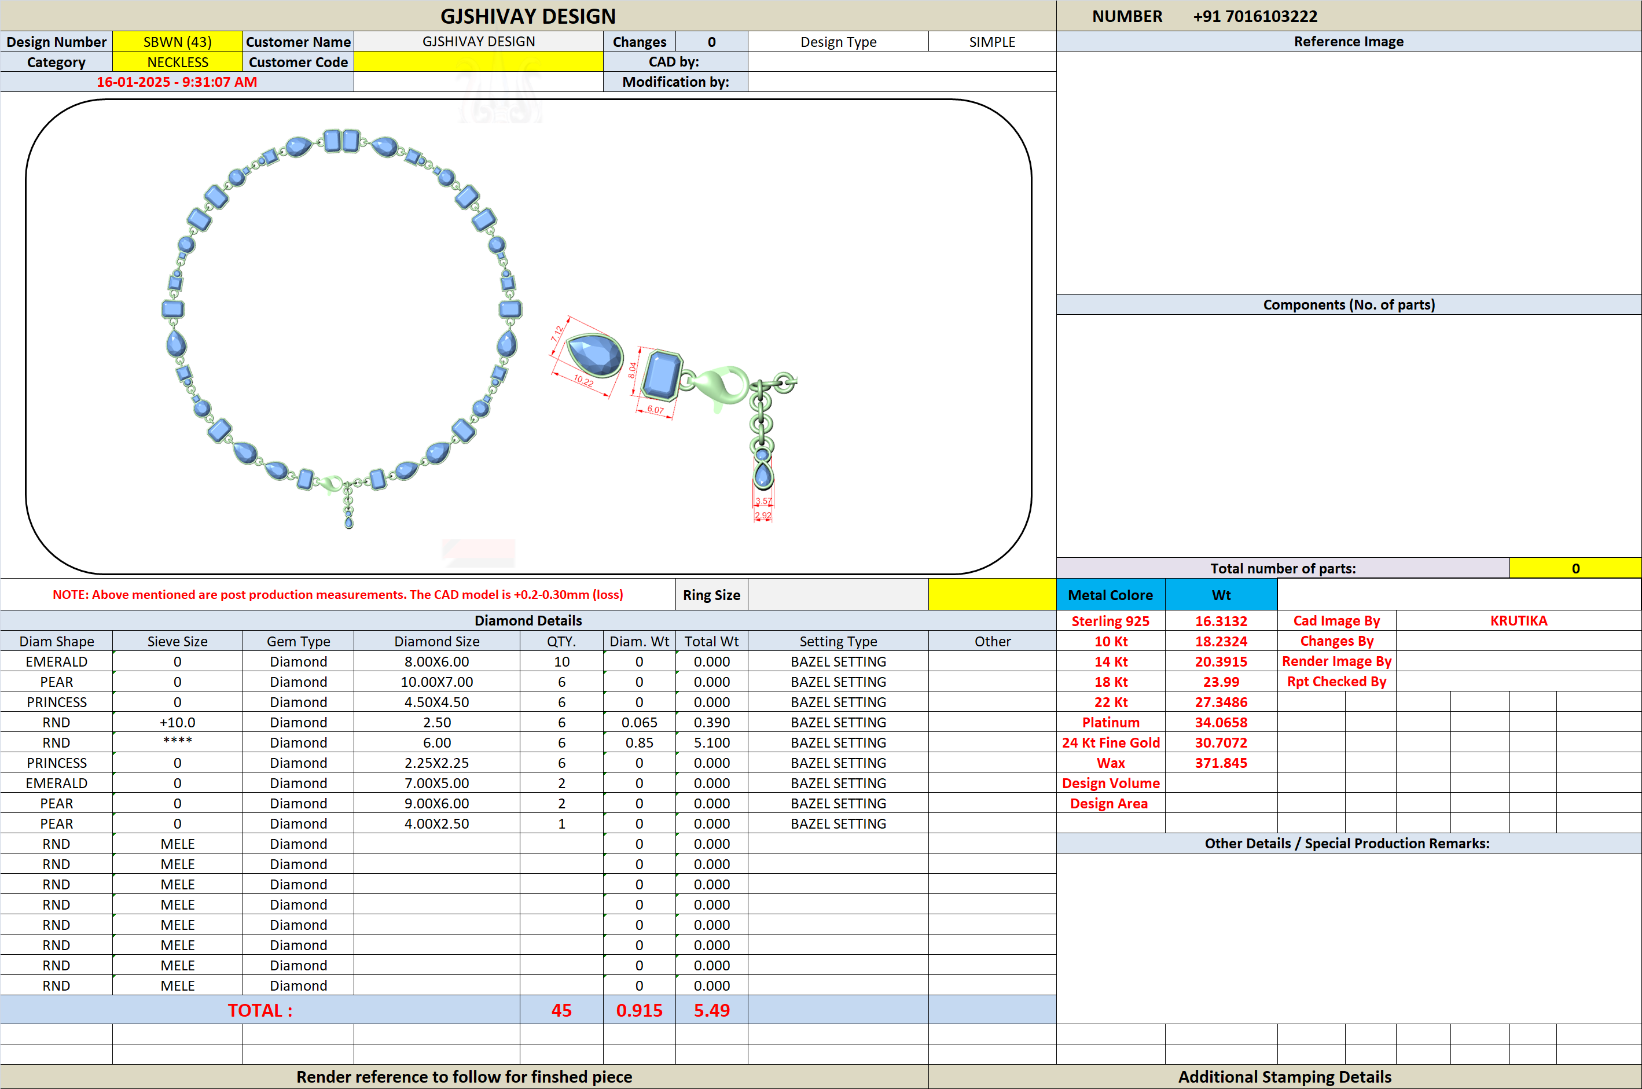
Task: Select the TOTAL quantity value 45
Action: coord(561,1010)
